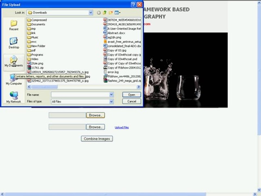Click file list horizontal scrollbar thumb
The height and width of the screenshot is (196, 261).
pyautogui.click(x=44, y=87)
